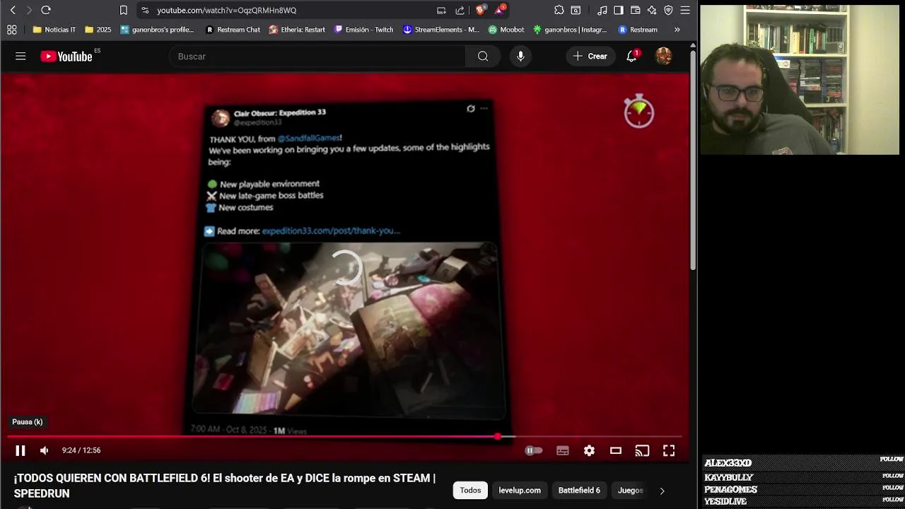The height and width of the screenshot is (509, 905).
Task: Show more filter chips with right arrow
Action: [x=662, y=491]
